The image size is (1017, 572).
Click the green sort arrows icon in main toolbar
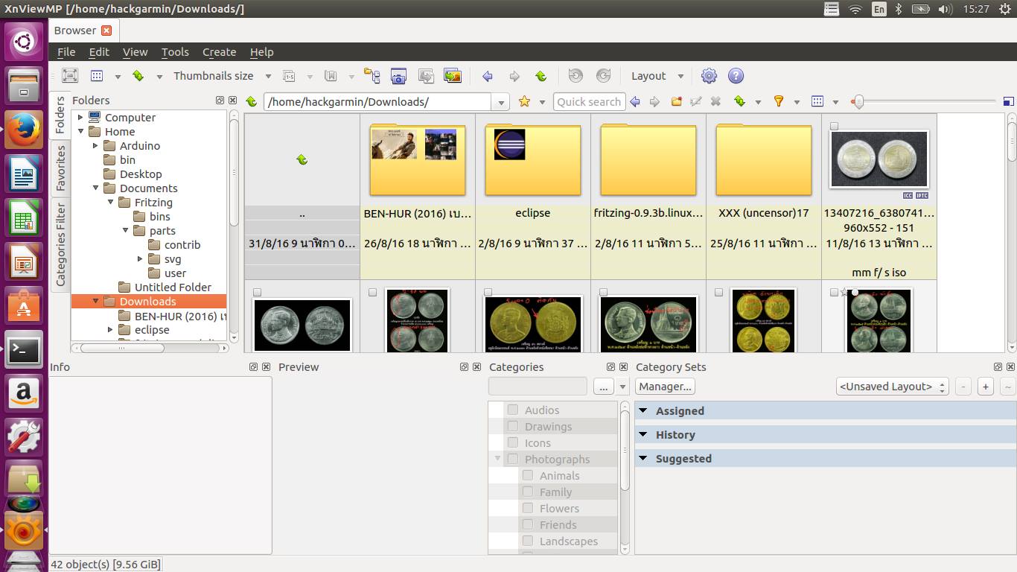(138, 76)
